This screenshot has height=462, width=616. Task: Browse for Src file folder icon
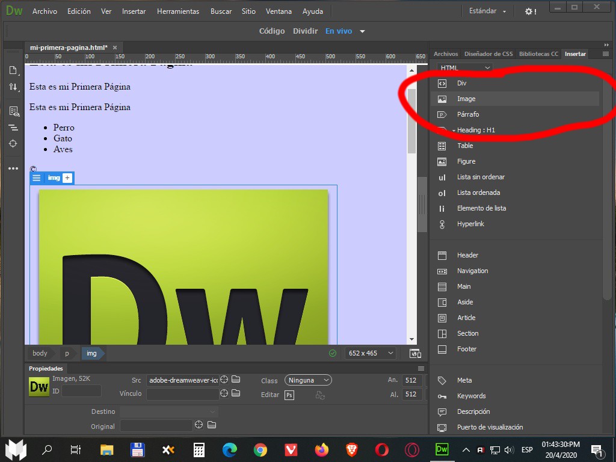(x=236, y=379)
